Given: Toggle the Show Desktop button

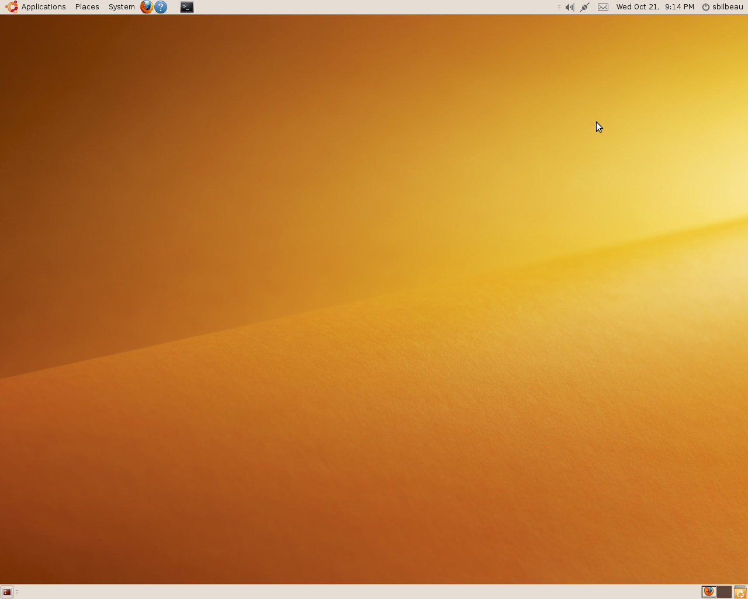Looking at the screenshot, I should click(x=7, y=592).
